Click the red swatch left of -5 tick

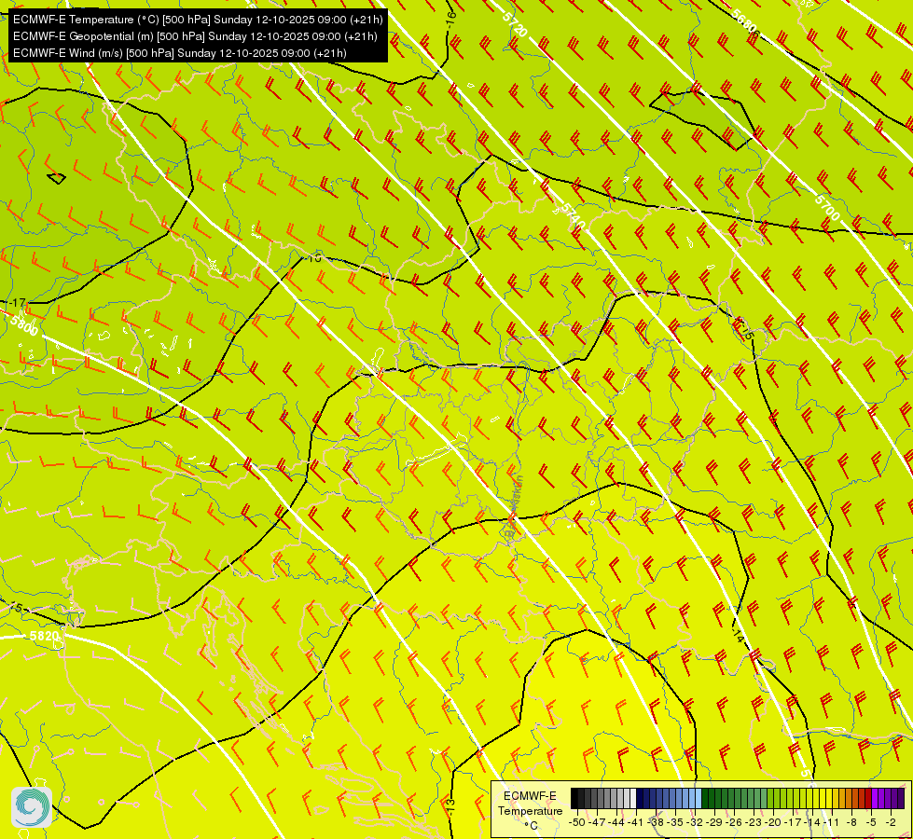868,798
